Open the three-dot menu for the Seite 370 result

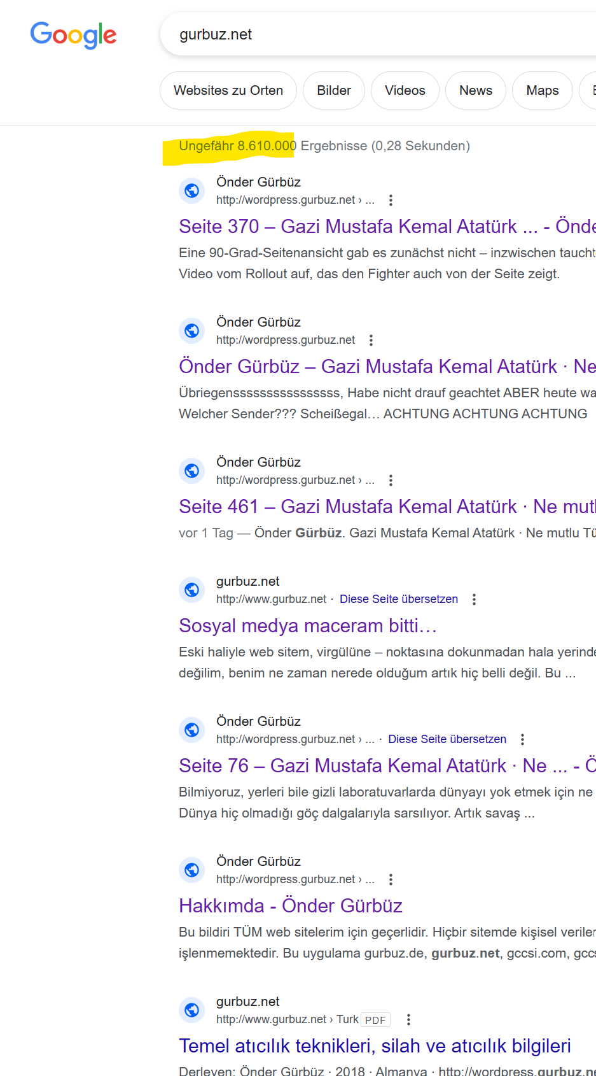(391, 200)
